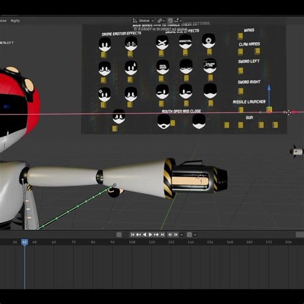Click the yellow gizmo center handle

tap(270, 110)
